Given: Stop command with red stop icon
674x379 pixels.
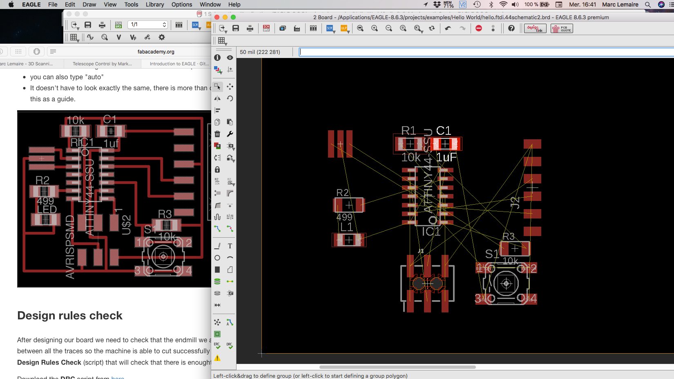Looking at the screenshot, I should (x=479, y=28).
